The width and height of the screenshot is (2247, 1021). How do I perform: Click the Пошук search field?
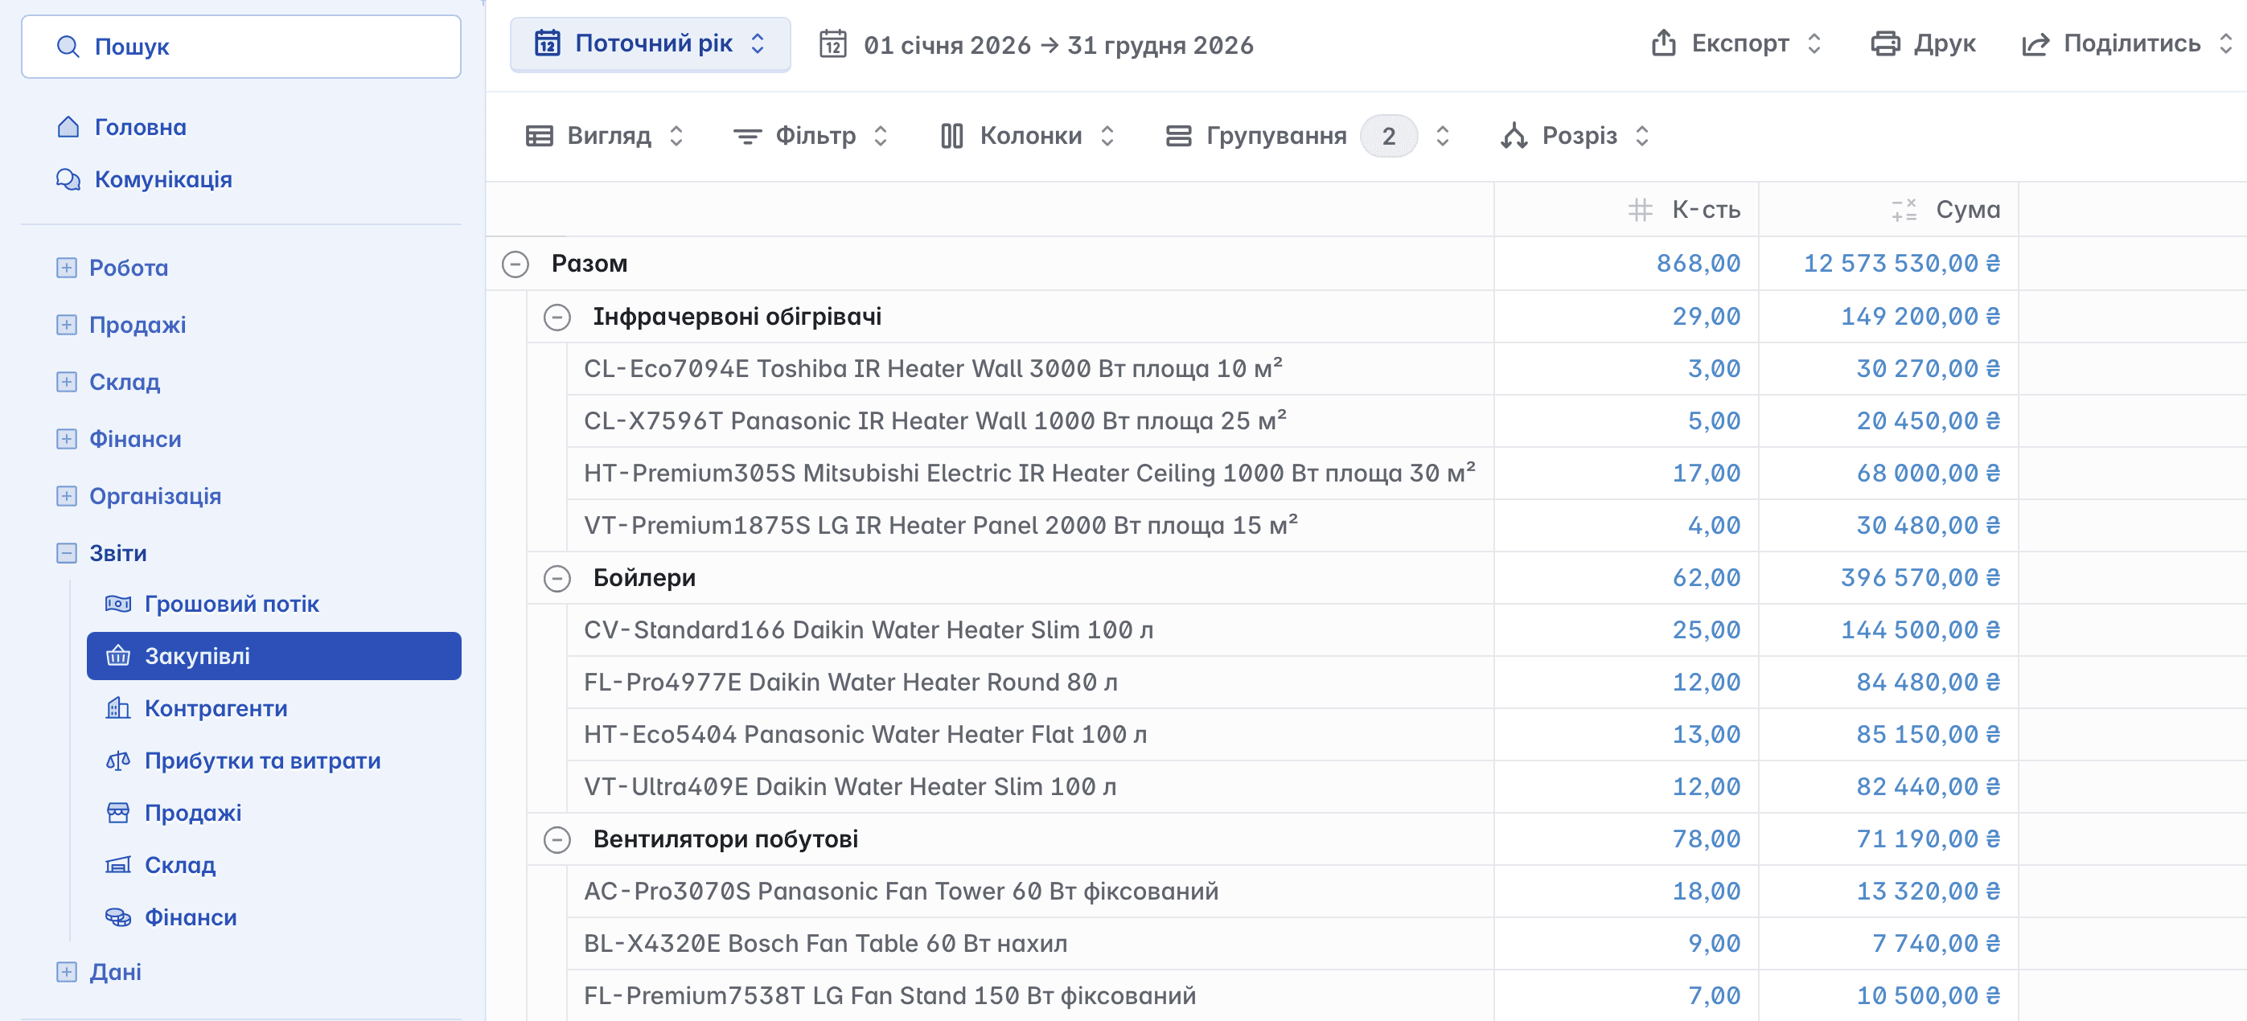pyautogui.click(x=240, y=47)
